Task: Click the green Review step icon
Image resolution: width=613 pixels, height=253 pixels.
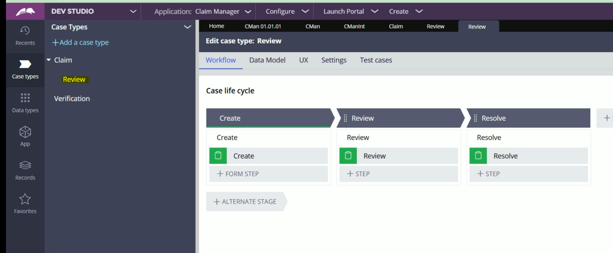Action: 348,156
